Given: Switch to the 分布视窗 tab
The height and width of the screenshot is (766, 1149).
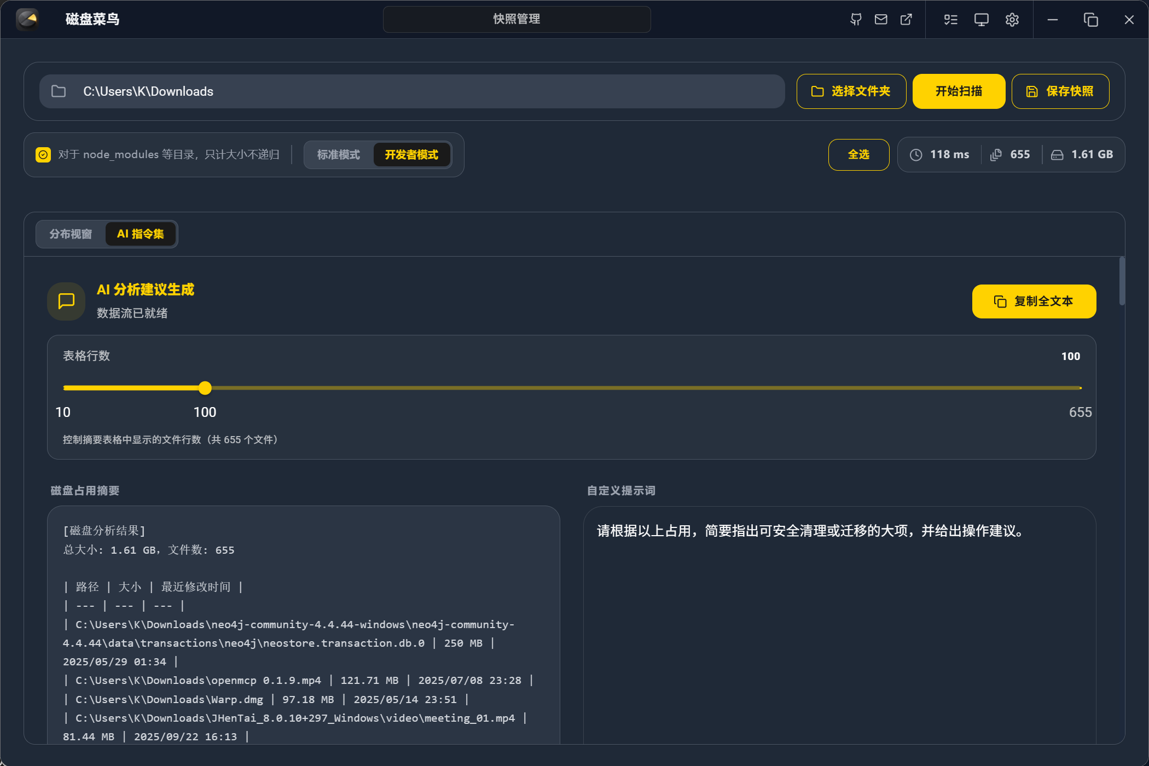Looking at the screenshot, I should pyautogui.click(x=70, y=234).
